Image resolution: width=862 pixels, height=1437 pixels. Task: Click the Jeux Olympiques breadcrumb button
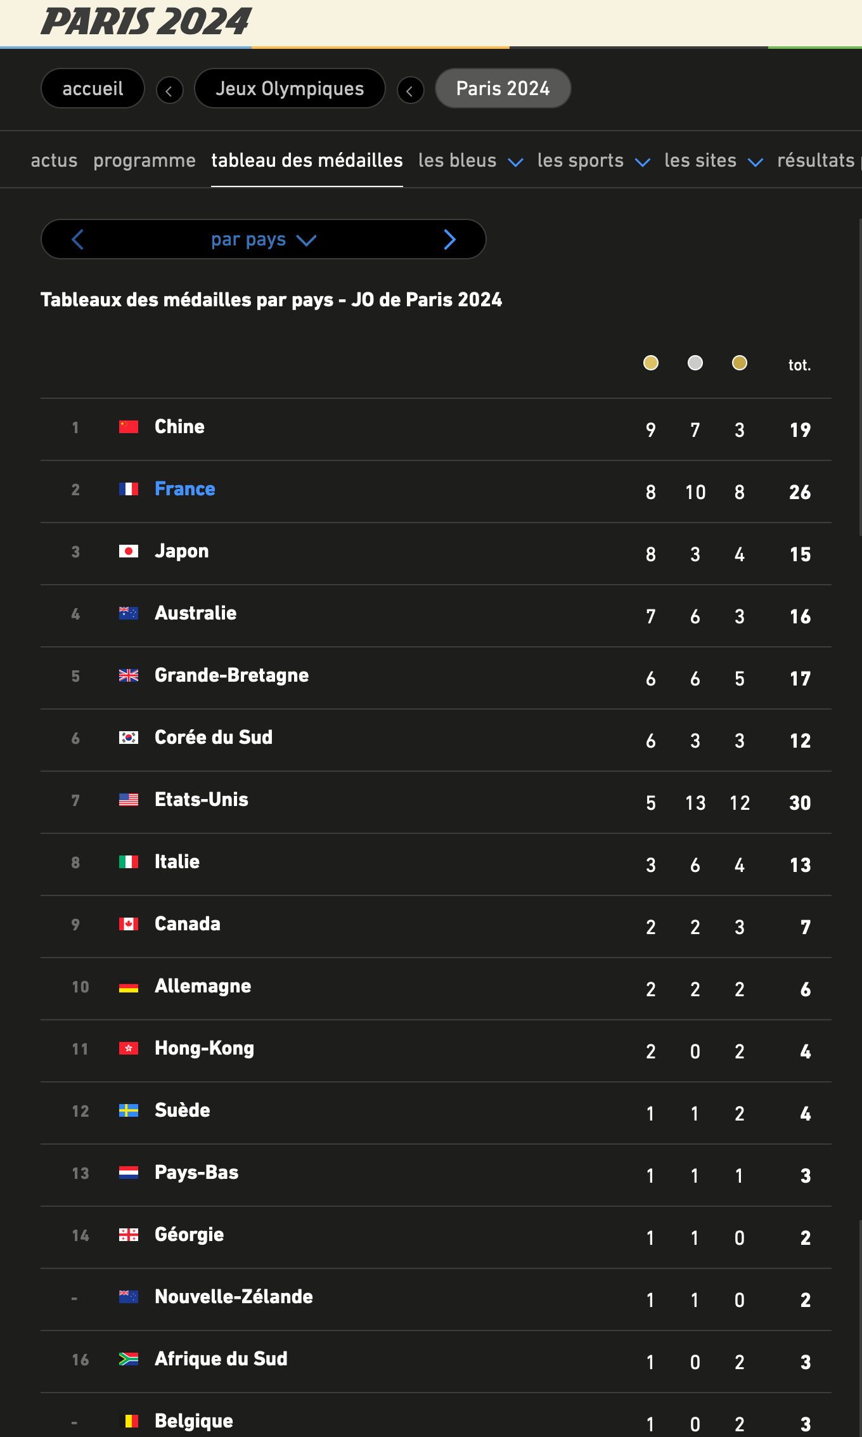(x=290, y=89)
